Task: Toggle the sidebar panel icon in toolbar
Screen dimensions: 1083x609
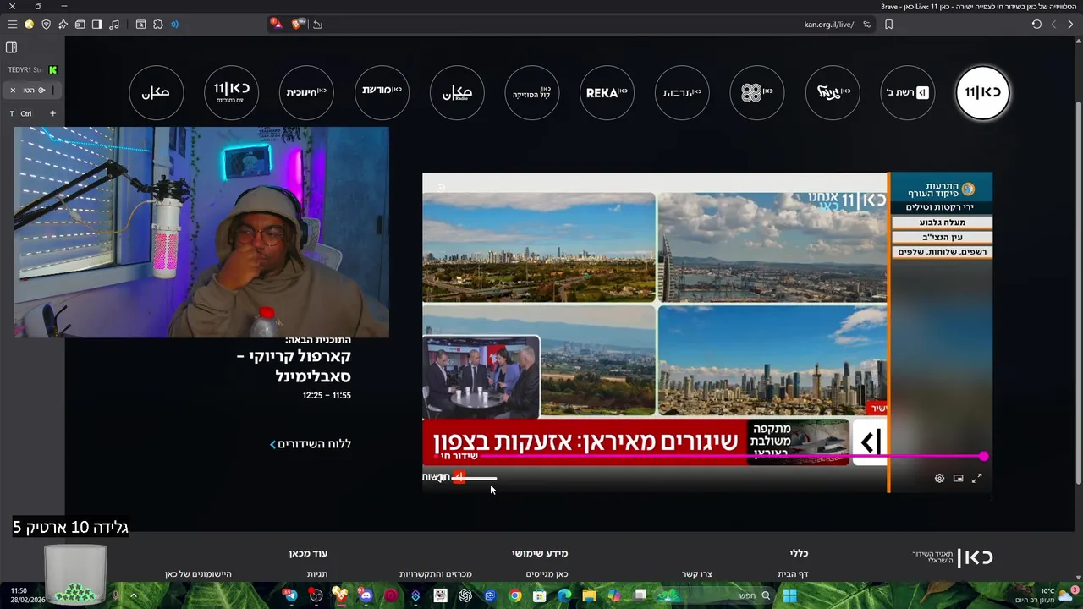Action: coord(96,25)
